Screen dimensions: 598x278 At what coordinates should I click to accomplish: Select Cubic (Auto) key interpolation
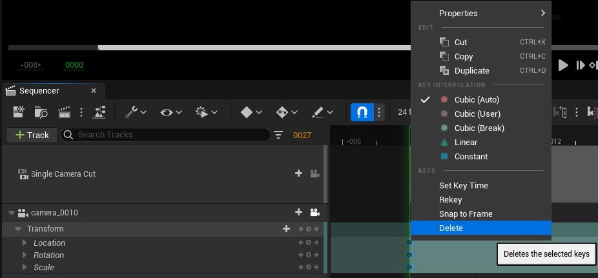pyautogui.click(x=477, y=100)
